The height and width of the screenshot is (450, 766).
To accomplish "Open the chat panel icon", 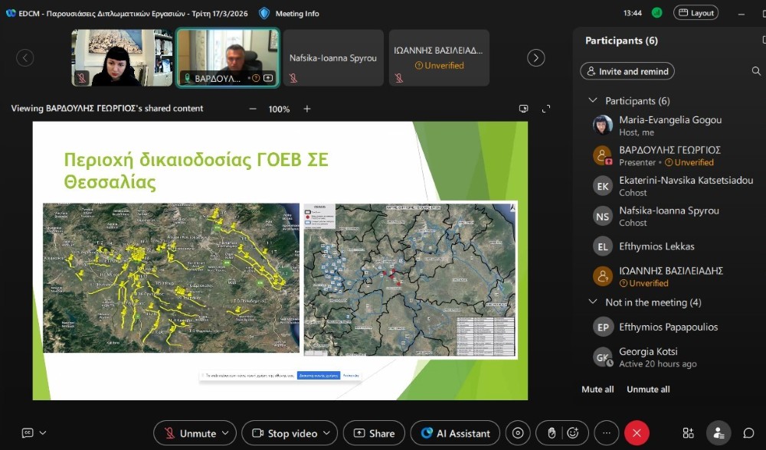I will point(748,433).
